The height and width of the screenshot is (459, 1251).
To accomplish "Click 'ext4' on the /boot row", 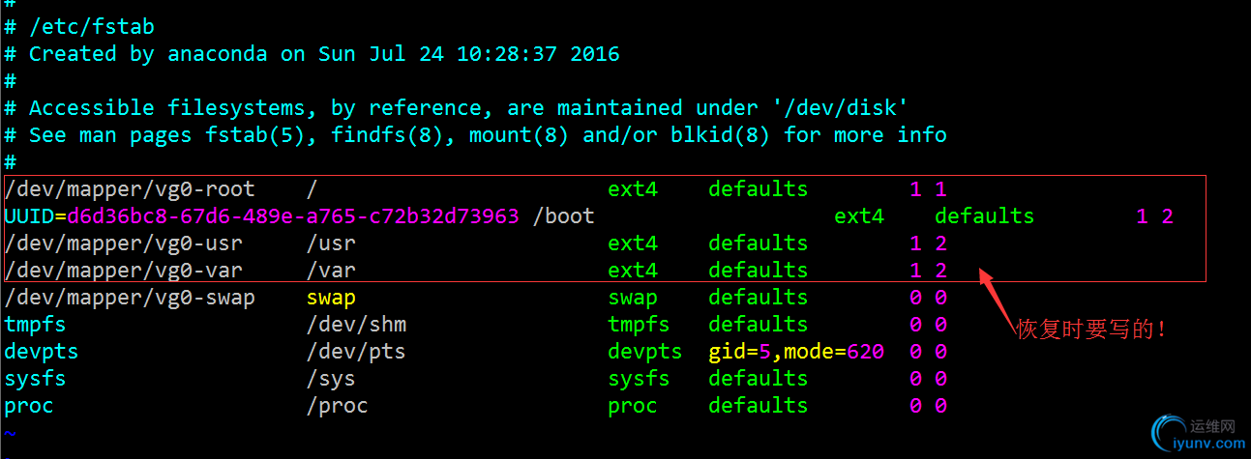I will tap(859, 216).
